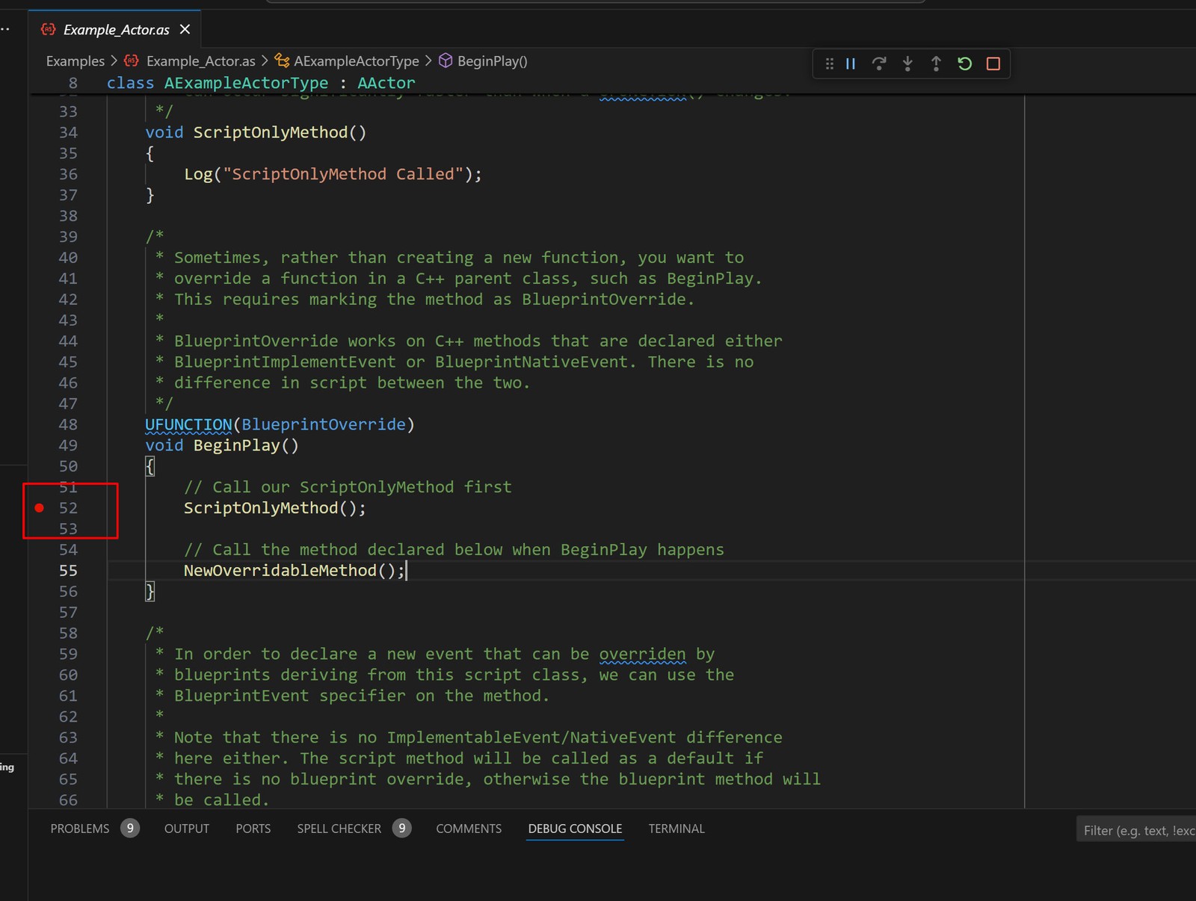Viewport: 1196px width, 901px height.
Task: Select the Example_Actor.as editor tab
Action: coord(116,30)
